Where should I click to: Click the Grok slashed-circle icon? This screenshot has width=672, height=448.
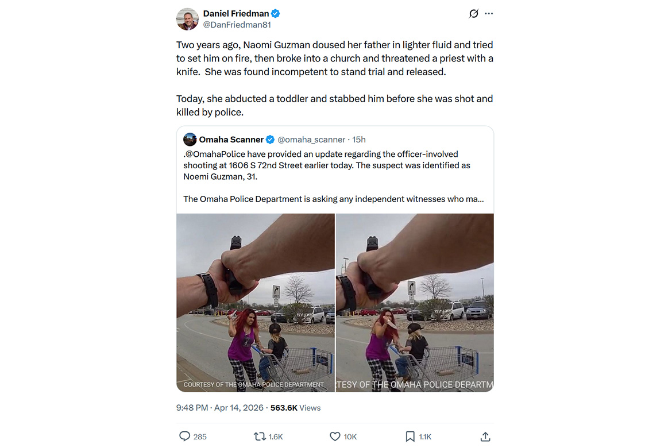click(x=474, y=14)
